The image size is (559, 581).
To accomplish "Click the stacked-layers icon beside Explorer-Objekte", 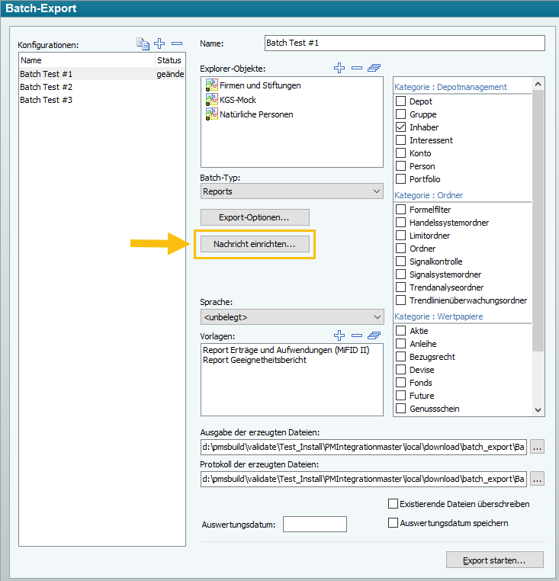I will [374, 68].
